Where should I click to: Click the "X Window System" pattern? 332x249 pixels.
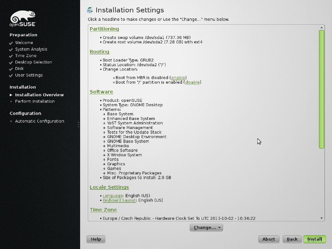pyautogui.click(x=124, y=155)
